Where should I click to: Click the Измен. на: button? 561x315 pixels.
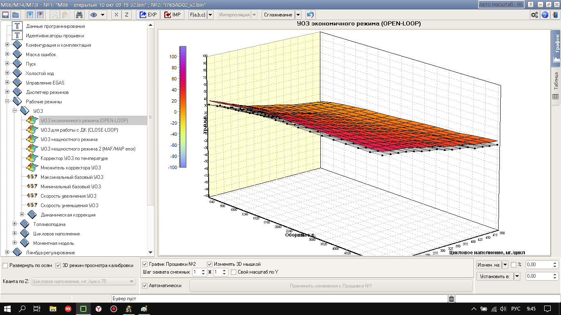click(x=489, y=265)
